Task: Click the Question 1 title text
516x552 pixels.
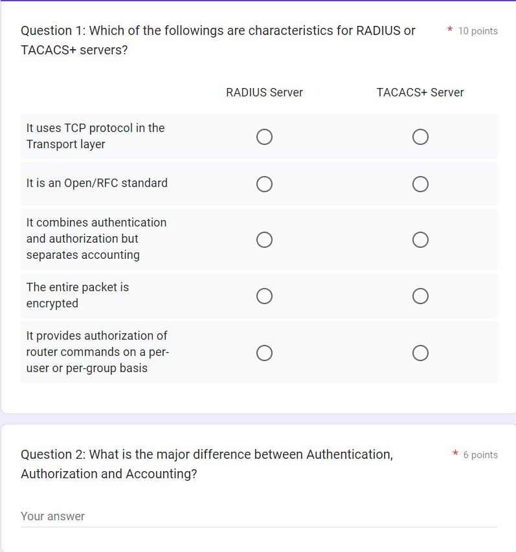Action: click(x=218, y=40)
